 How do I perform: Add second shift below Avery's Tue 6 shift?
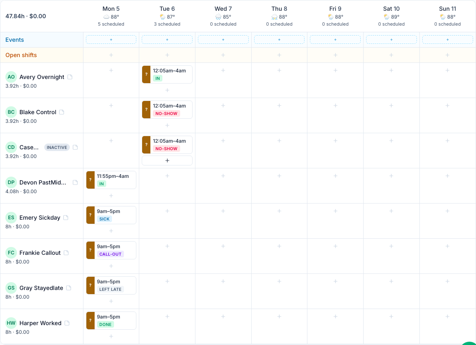[x=167, y=90]
